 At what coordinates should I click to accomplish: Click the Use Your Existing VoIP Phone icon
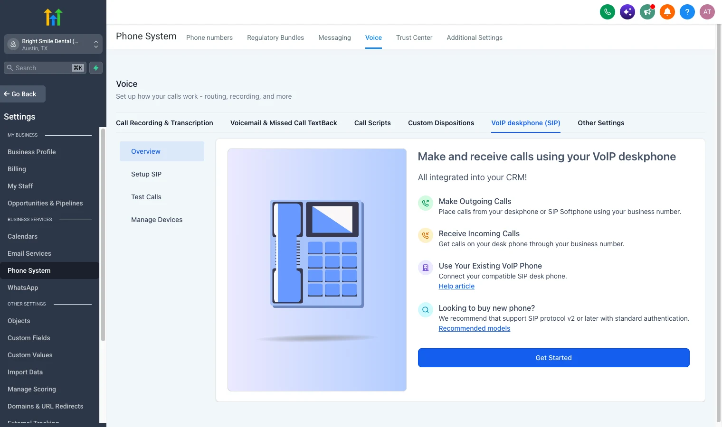(426, 268)
